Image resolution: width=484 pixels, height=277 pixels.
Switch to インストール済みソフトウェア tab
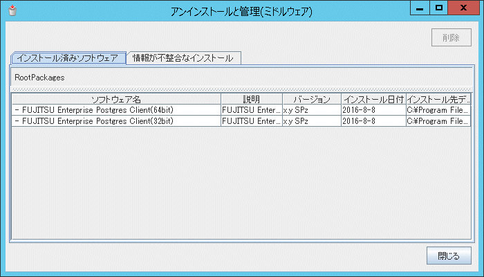(68, 58)
